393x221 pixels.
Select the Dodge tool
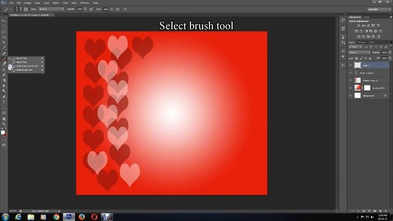[x=4, y=91]
